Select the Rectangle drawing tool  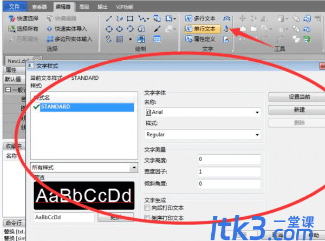pyautogui.click(x=130, y=18)
